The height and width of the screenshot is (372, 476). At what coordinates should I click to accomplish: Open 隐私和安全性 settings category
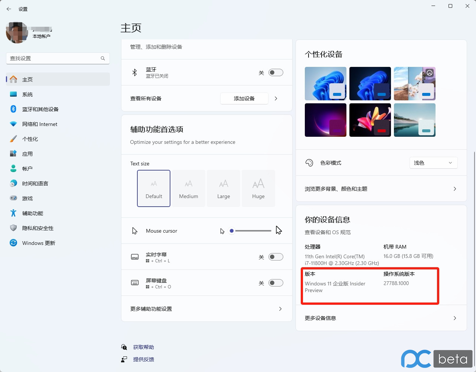point(58,228)
